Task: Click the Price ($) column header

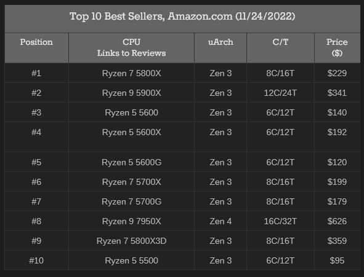Action: (337, 48)
